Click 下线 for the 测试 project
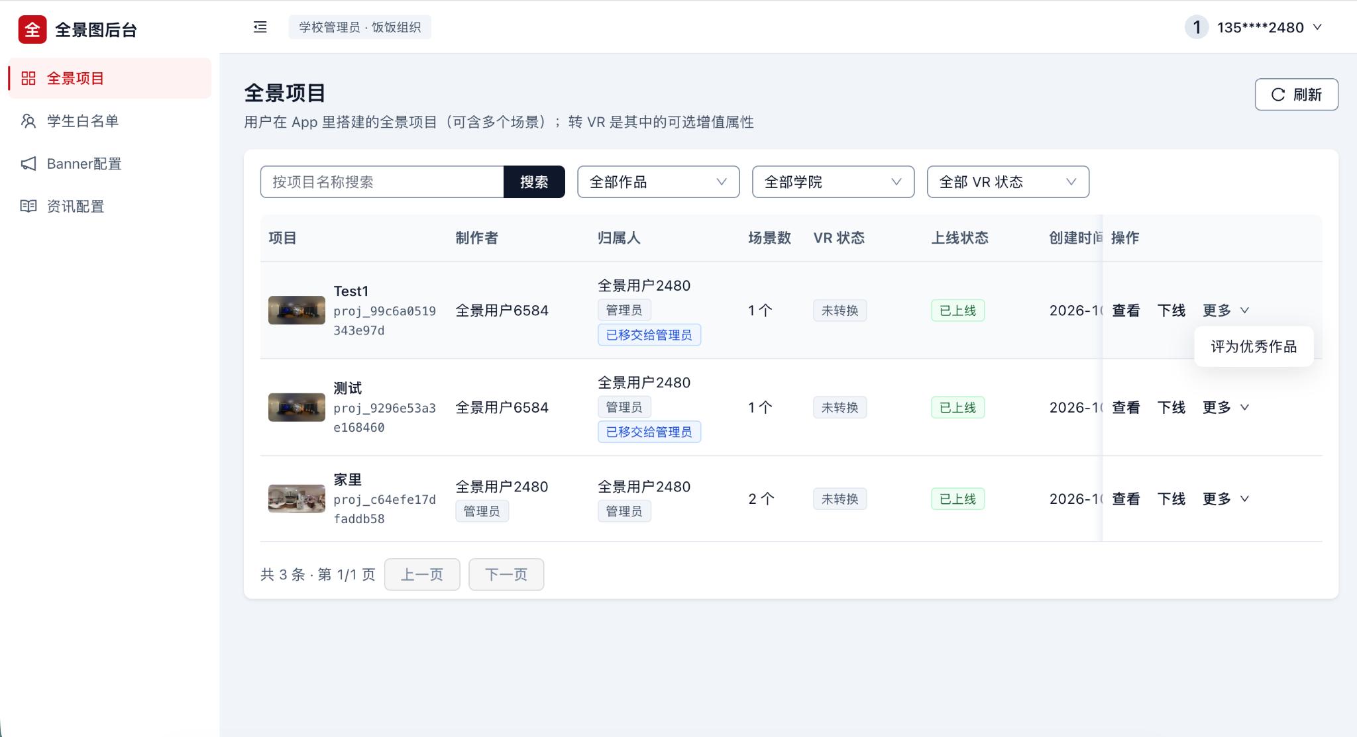Image resolution: width=1357 pixels, height=737 pixels. pos(1171,407)
